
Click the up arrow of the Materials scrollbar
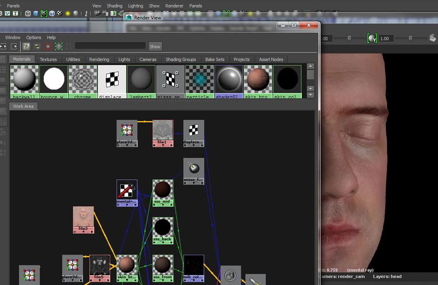[311, 66]
